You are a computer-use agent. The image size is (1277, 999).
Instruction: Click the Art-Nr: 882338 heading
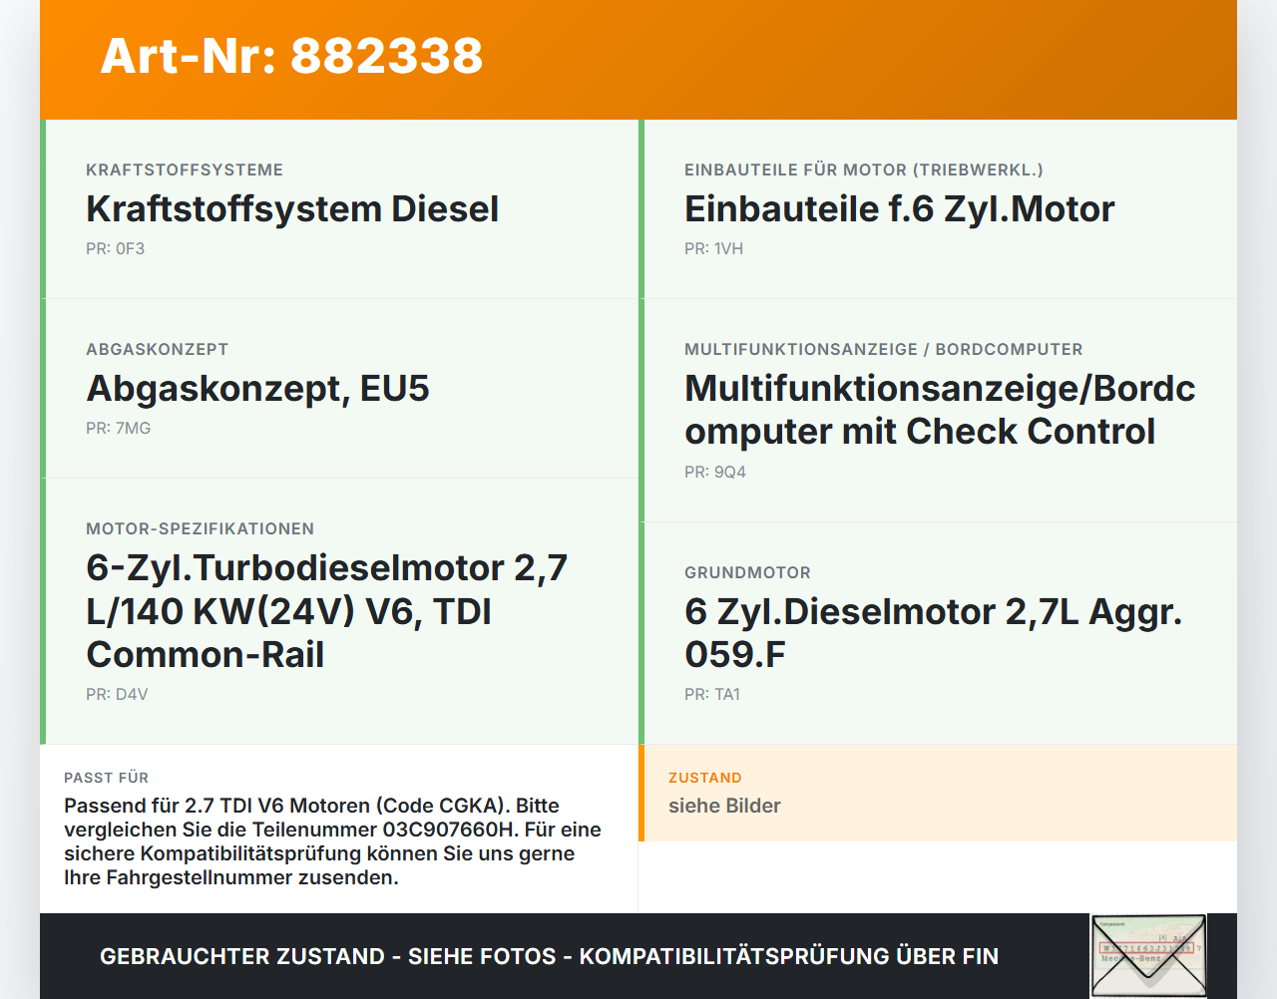point(291,56)
